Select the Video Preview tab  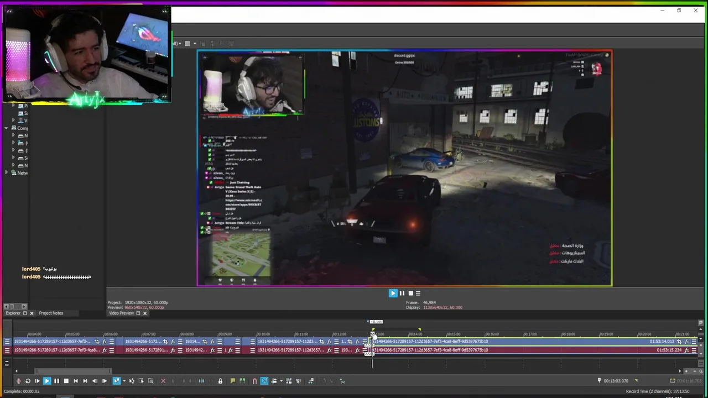(121, 313)
